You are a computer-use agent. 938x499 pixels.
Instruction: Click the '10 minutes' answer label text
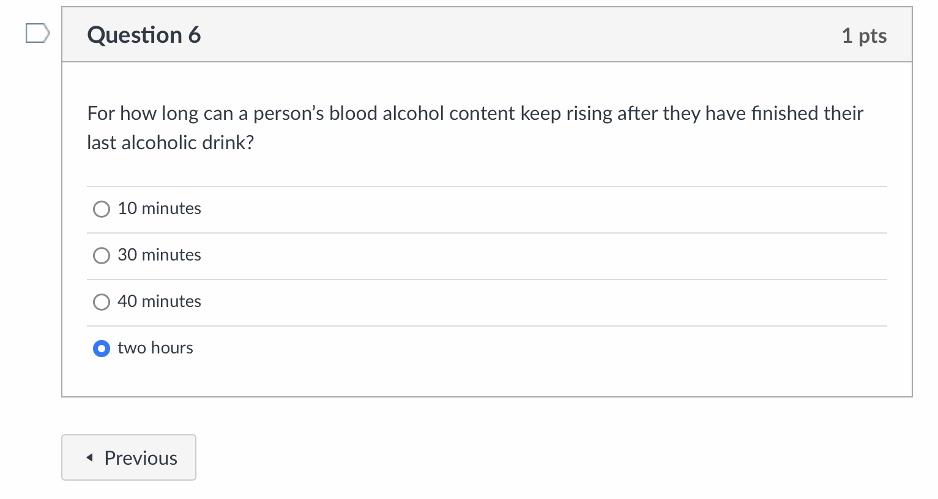159,209
